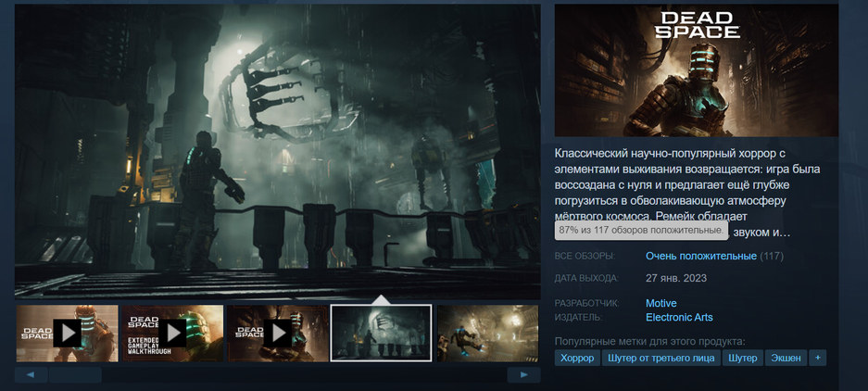The height and width of the screenshot is (391, 868).
Task: Click 'Популярные метки для этого продукта:' text
Action: pos(650,342)
